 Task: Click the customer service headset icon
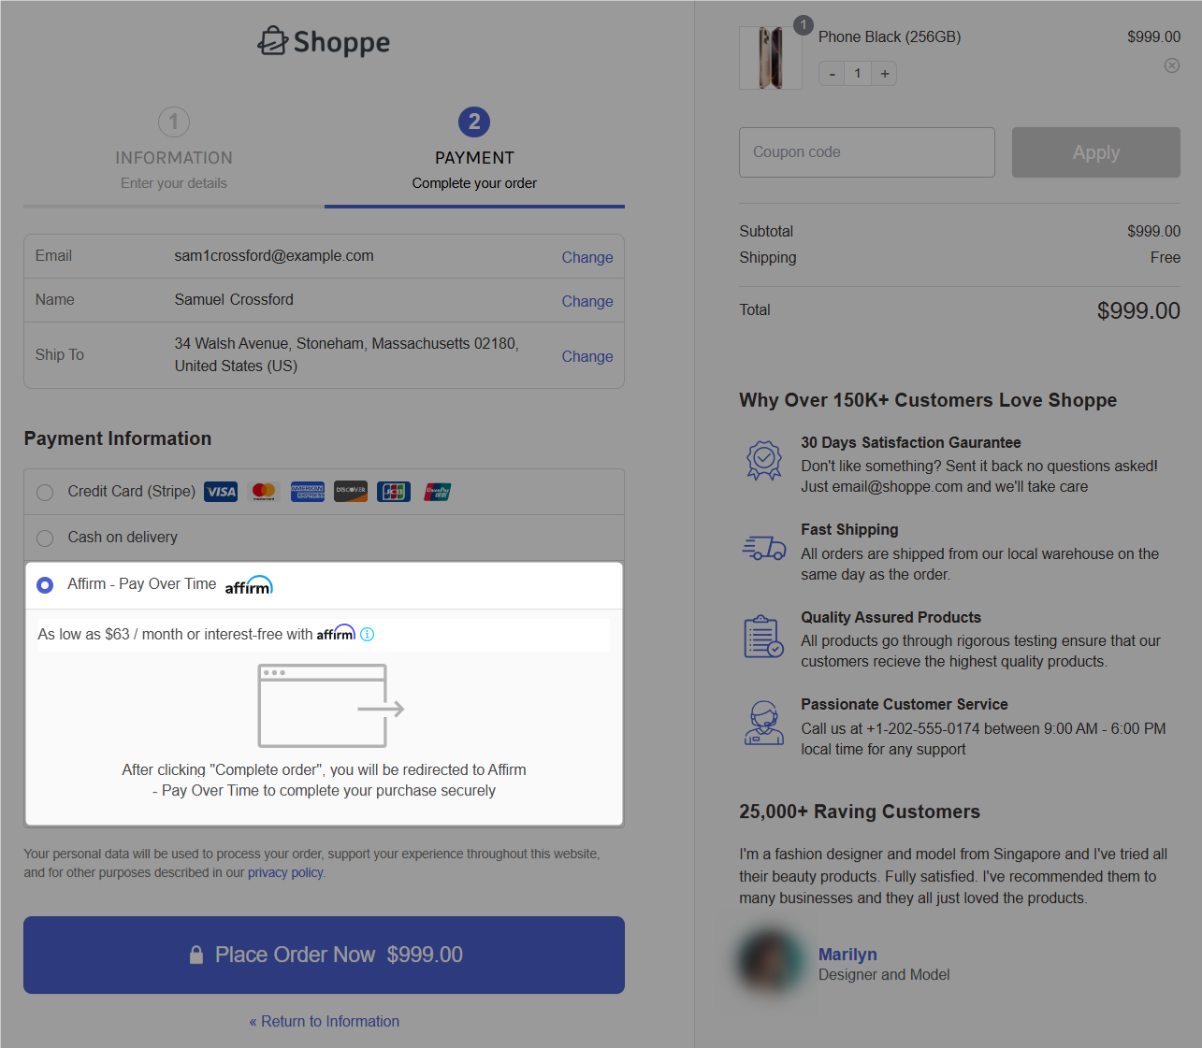763,723
